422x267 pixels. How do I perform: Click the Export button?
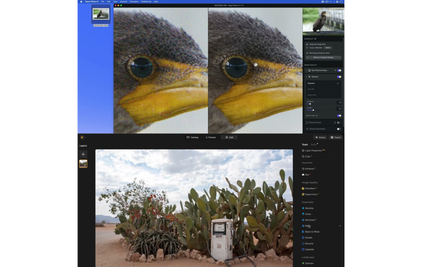point(336,137)
